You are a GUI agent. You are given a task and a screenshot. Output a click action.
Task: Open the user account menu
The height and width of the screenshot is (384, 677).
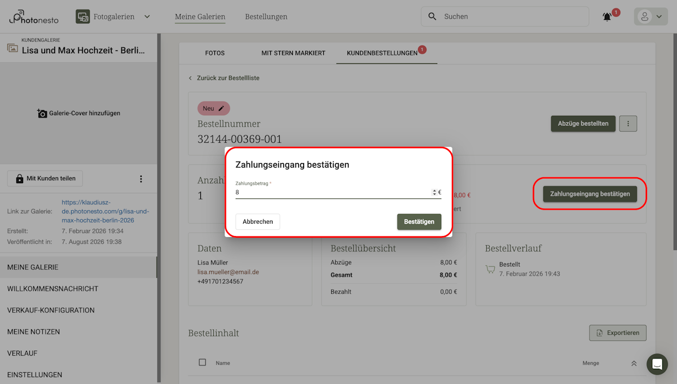(650, 16)
